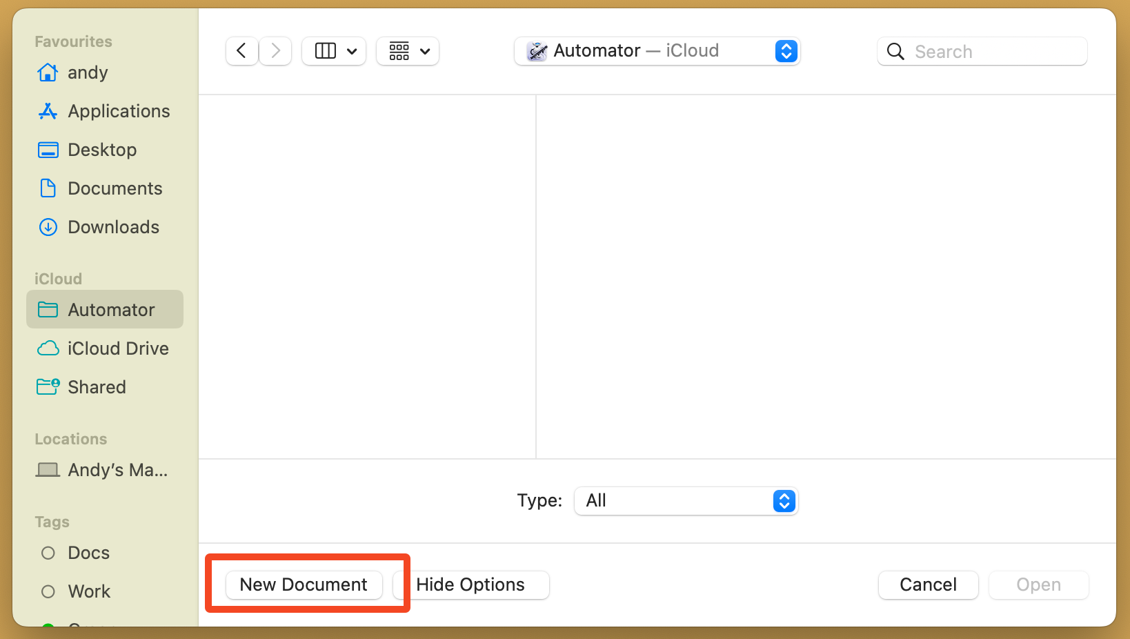Open the Type filter dropdown showing All
1130x639 pixels.
coord(685,501)
